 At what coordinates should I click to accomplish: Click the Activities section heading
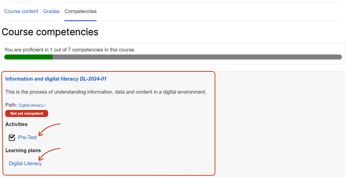point(16,124)
